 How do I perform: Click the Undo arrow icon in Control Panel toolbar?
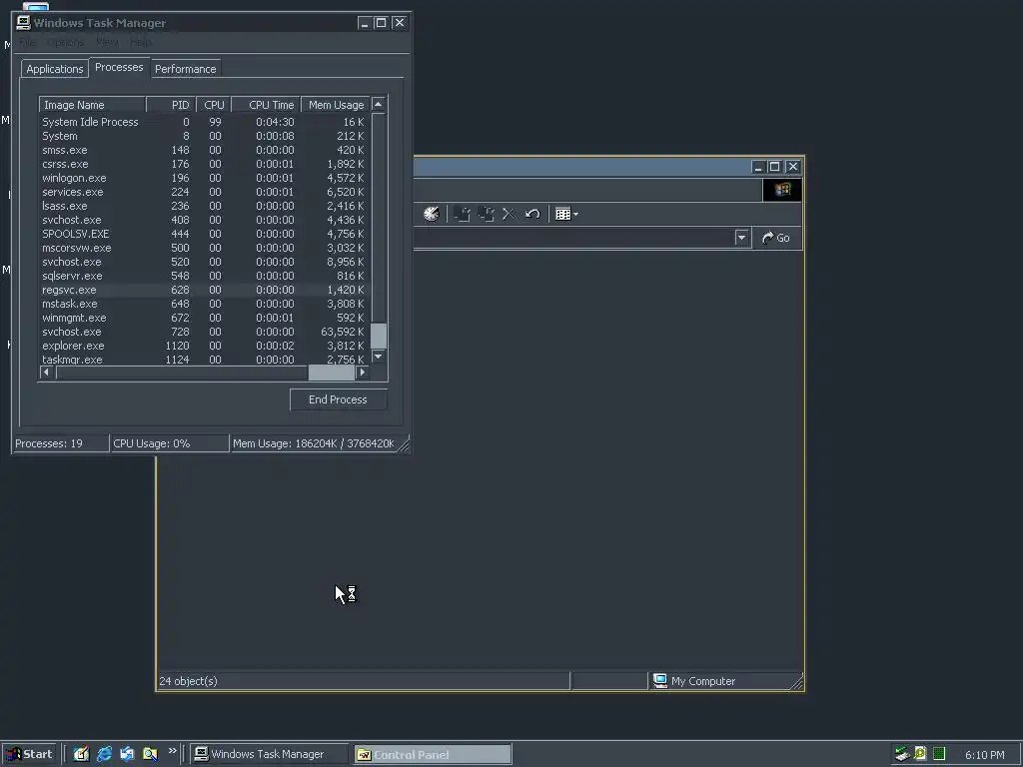tap(532, 214)
